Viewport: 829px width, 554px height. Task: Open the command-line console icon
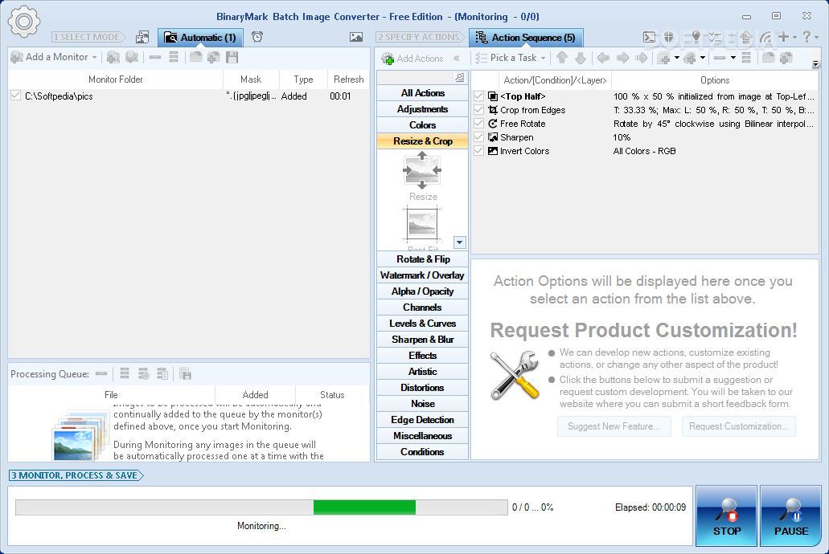(x=649, y=37)
